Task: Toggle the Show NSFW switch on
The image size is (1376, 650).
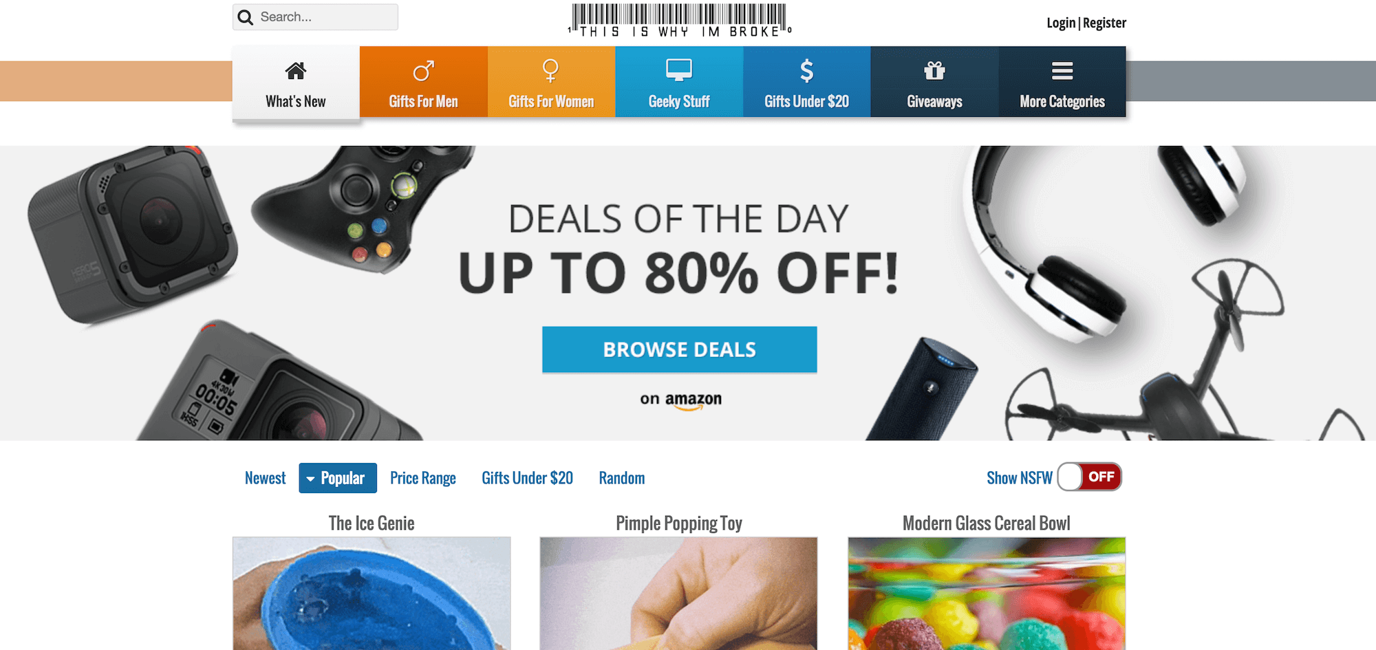Action: (x=1089, y=477)
